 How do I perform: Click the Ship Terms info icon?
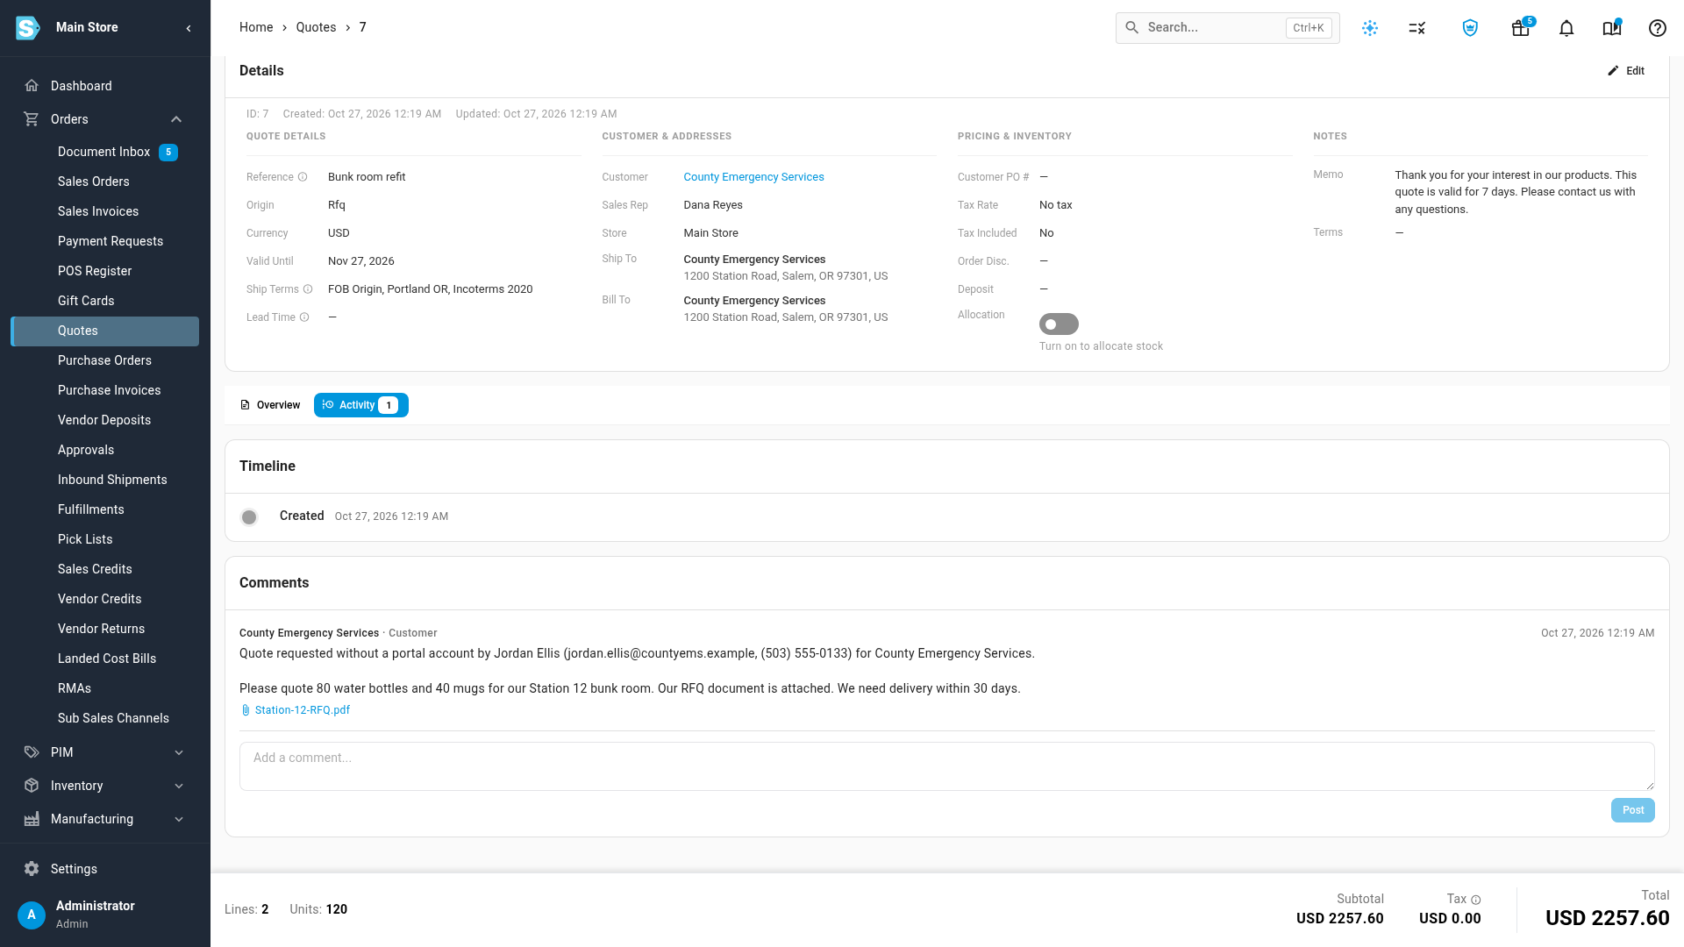[x=308, y=289]
